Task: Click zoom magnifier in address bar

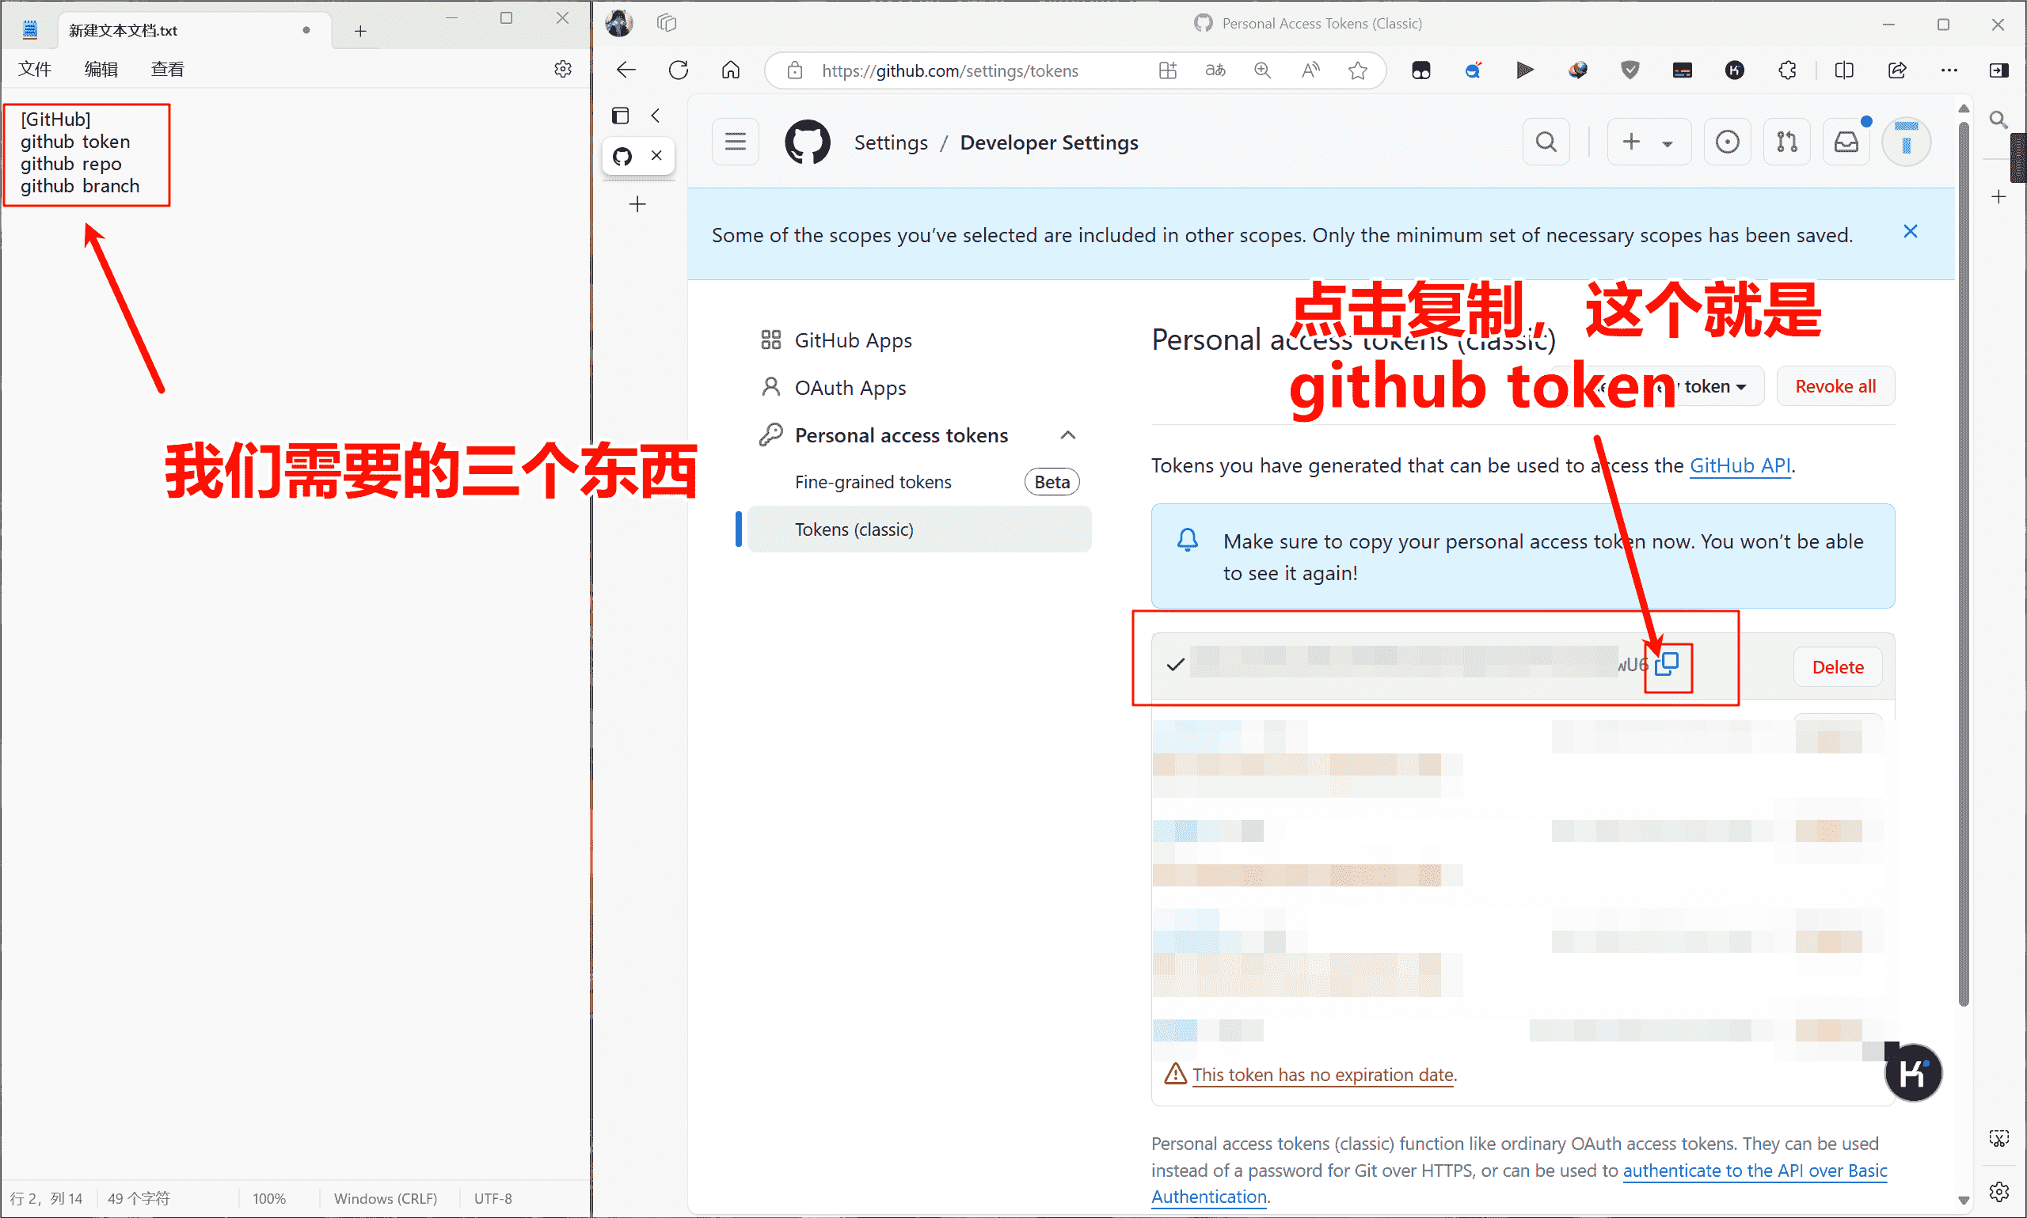Action: [1263, 70]
